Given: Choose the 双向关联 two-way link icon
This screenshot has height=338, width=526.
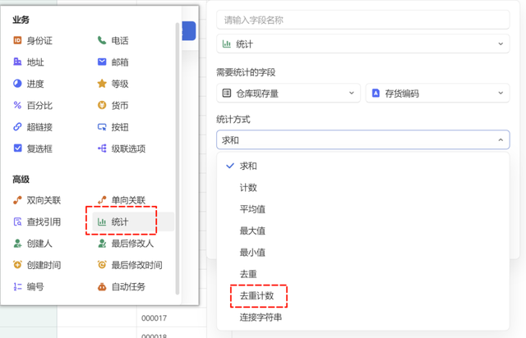Looking at the screenshot, I should click(x=17, y=200).
